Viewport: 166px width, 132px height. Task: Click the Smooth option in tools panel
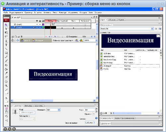coord(6,116)
